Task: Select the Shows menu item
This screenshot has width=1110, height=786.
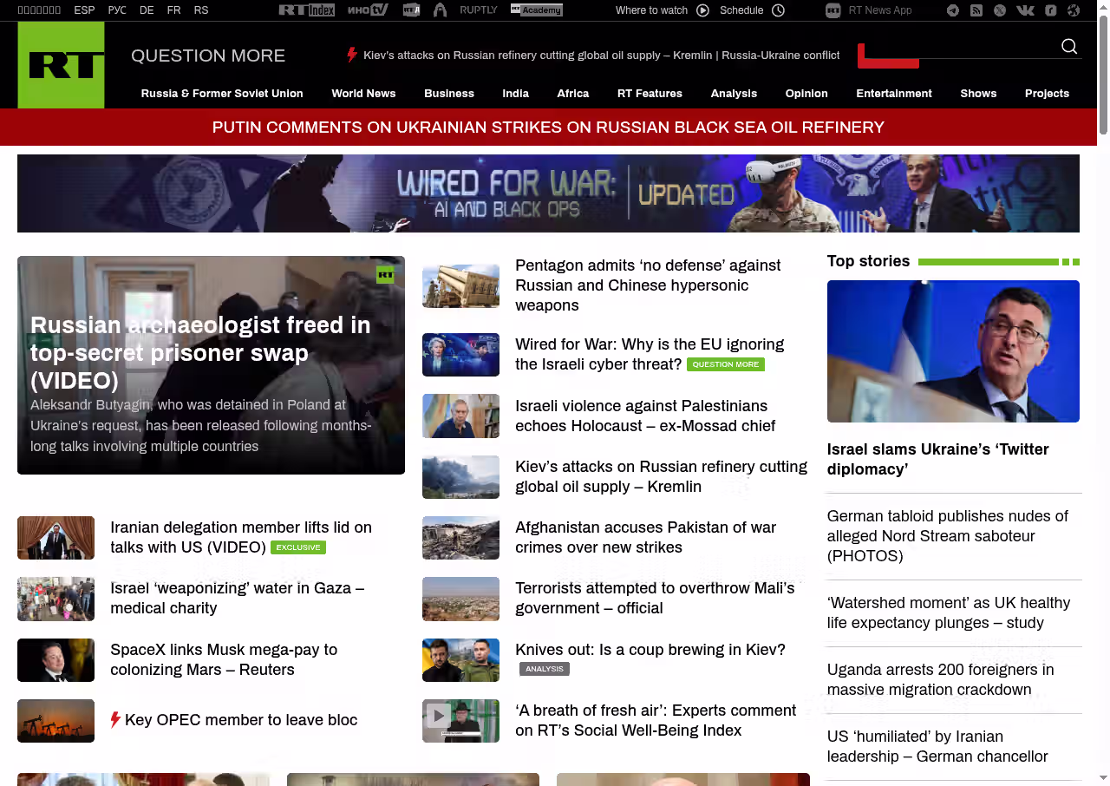Action: (978, 94)
